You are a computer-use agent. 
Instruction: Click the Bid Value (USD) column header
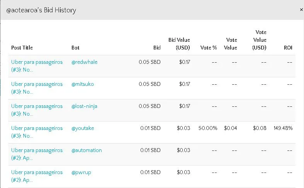click(x=179, y=44)
